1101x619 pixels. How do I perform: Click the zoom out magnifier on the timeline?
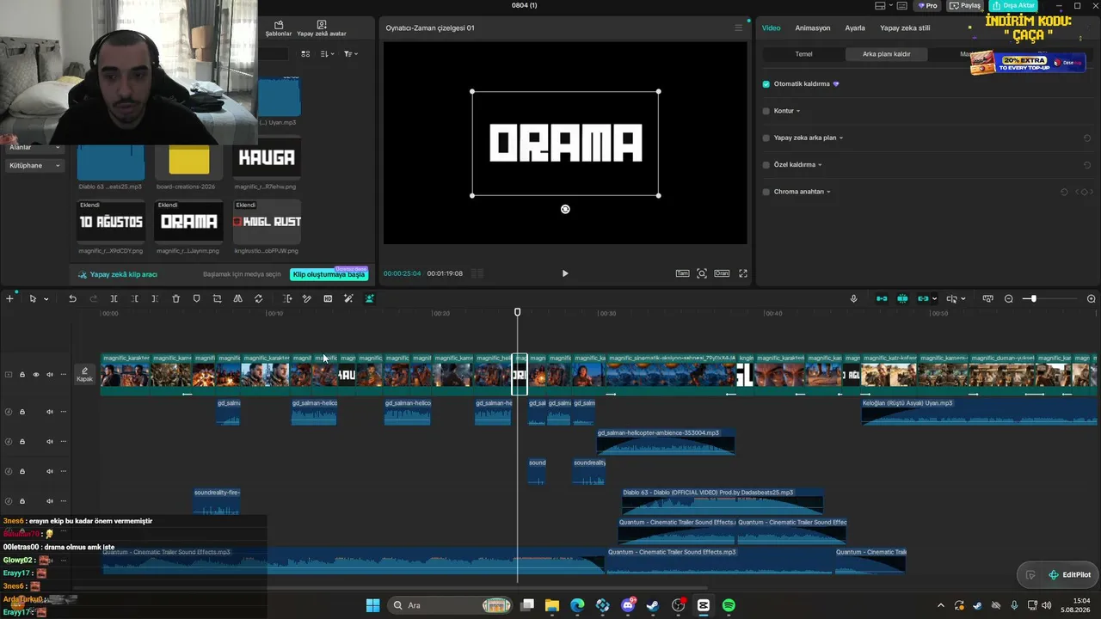click(1009, 298)
